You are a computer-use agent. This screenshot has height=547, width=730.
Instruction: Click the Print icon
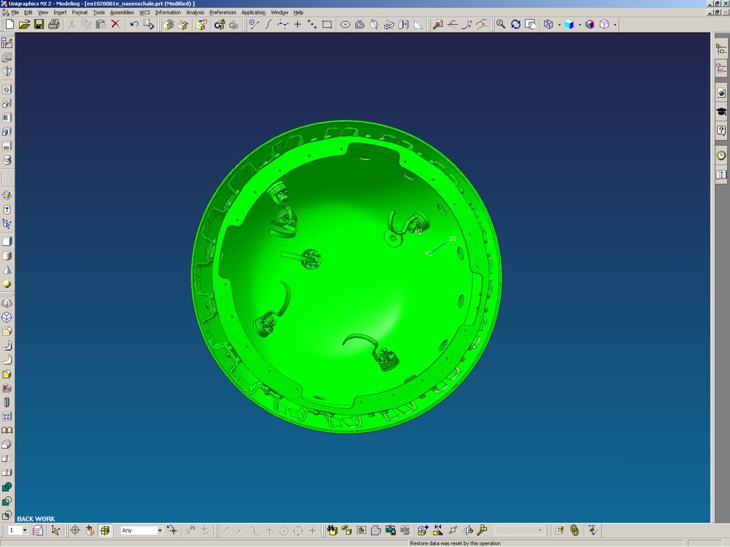[54, 24]
